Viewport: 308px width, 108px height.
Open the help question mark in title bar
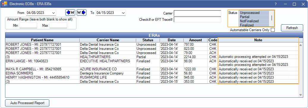point(276,4)
